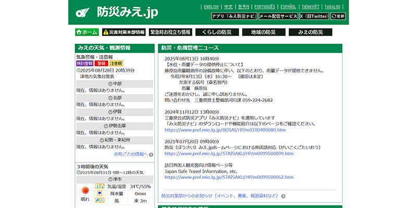Open the m0099500099.htm foreign language link

point(229,153)
